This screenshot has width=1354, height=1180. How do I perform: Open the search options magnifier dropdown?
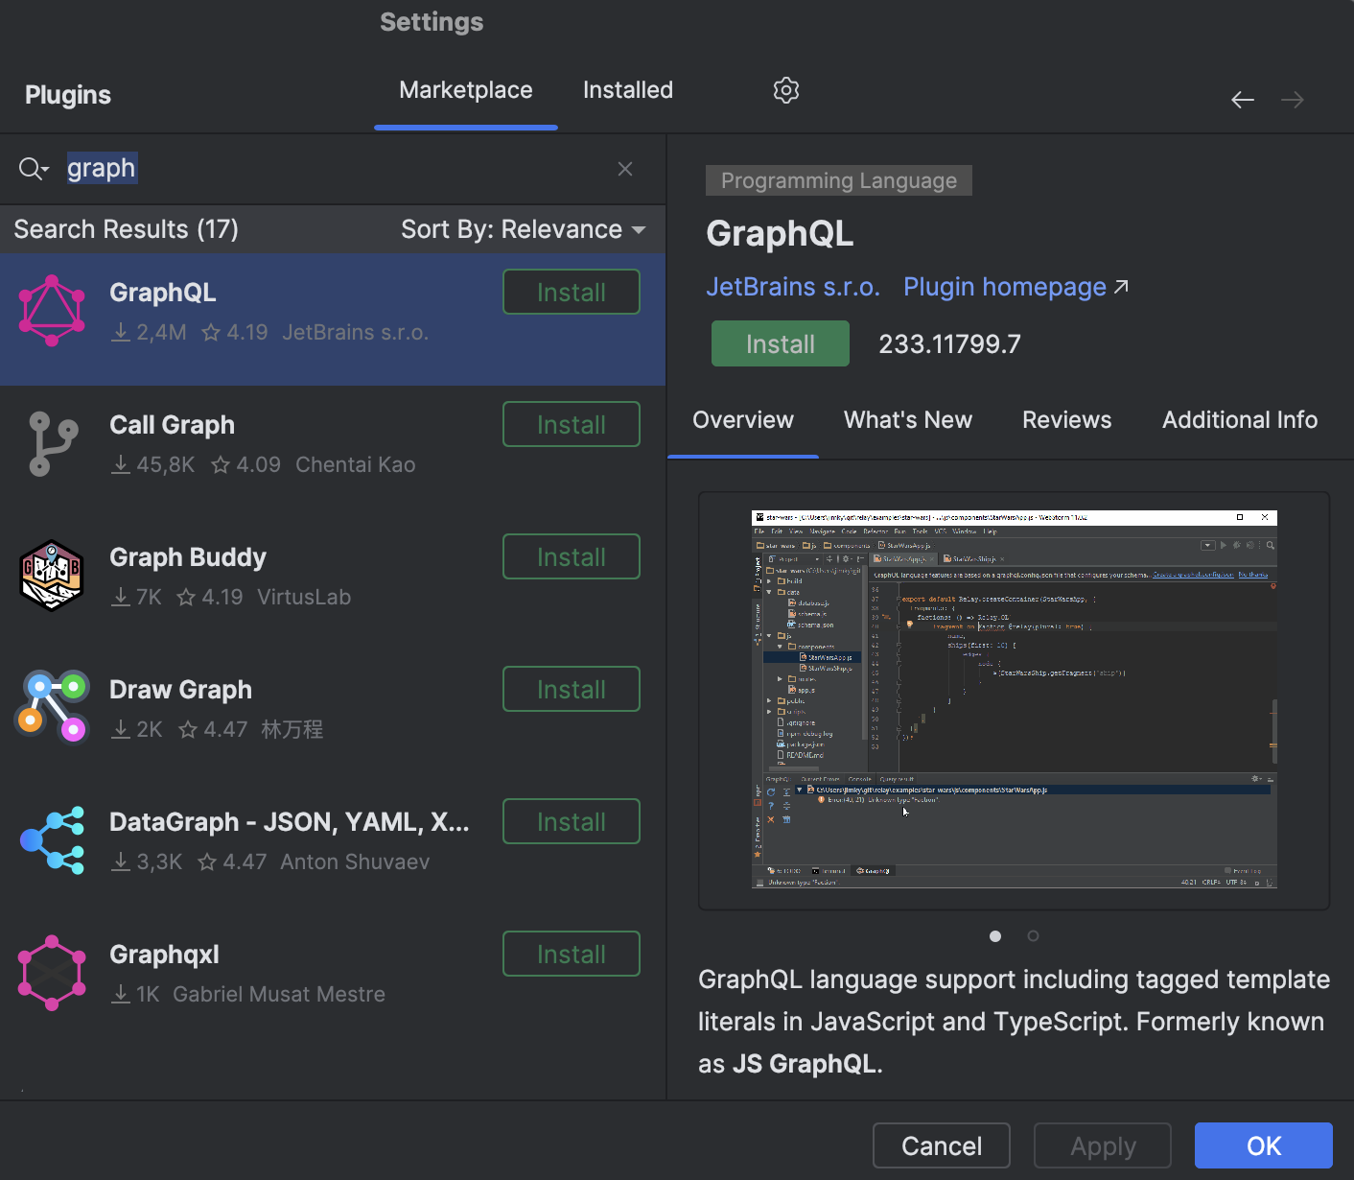pyautogui.click(x=33, y=168)
